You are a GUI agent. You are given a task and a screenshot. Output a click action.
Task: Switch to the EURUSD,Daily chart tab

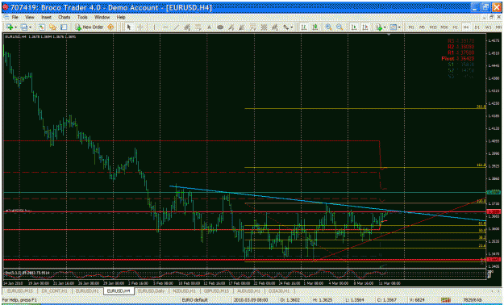(151, 290)
